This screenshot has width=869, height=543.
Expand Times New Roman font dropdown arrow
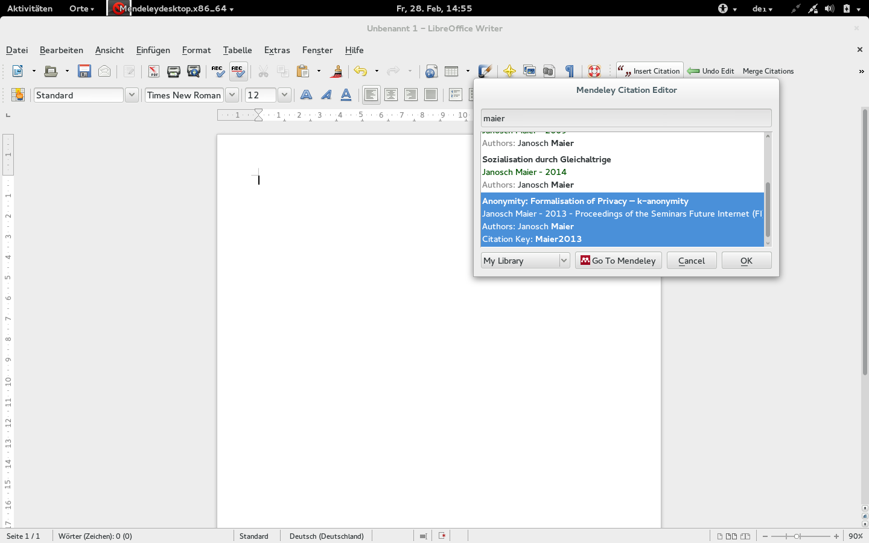coord(232,95)
